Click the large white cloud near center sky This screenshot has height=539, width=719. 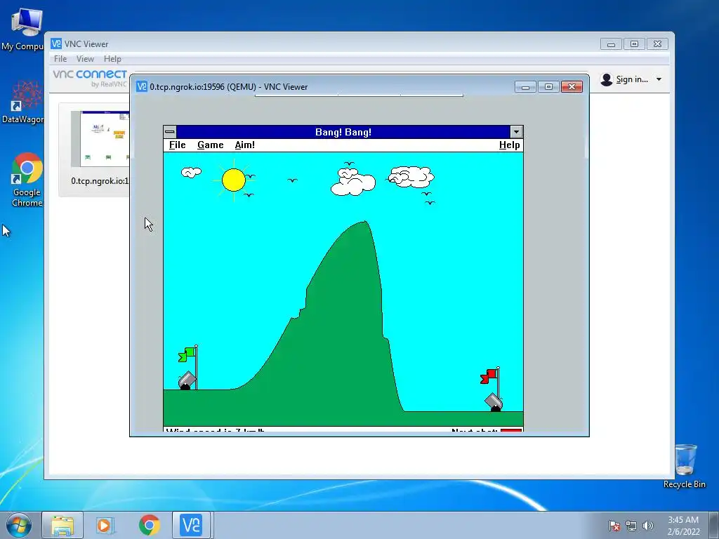tap(352, 181)
